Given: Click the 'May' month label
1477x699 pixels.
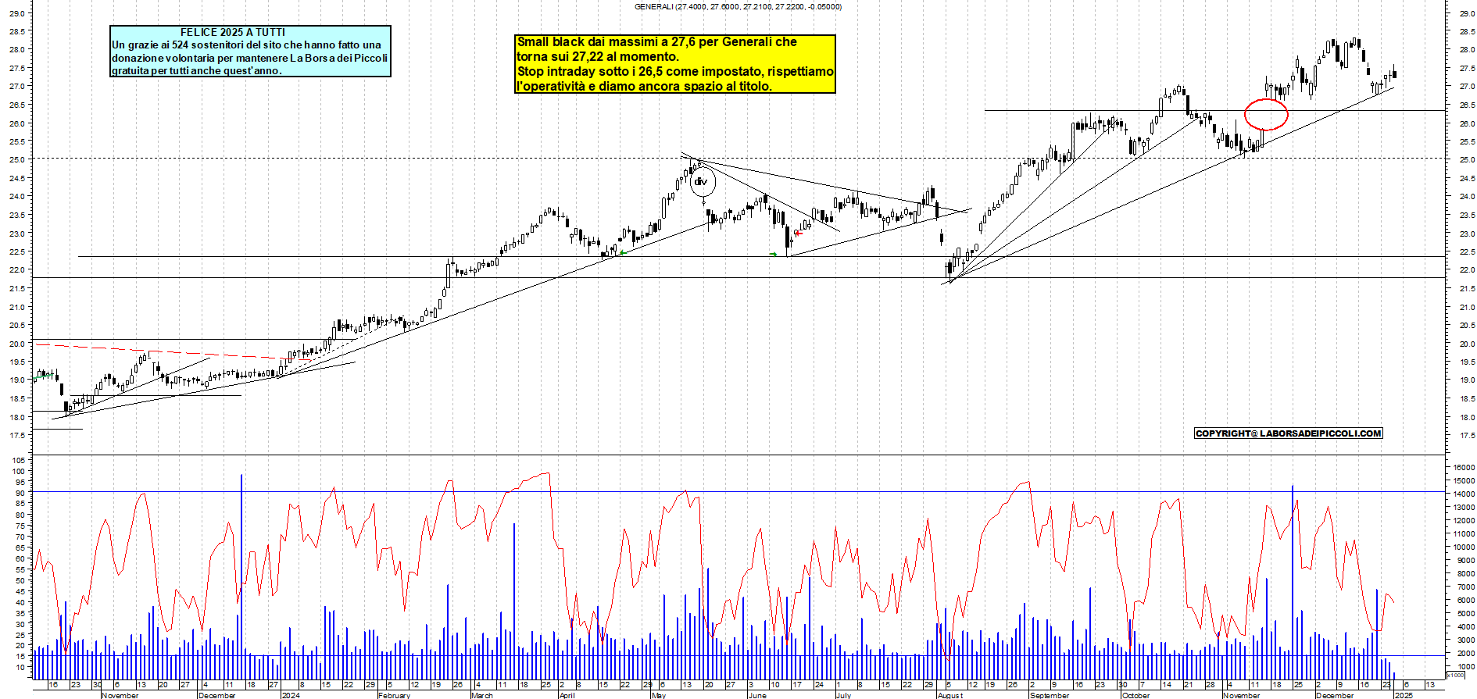Looking at the screenshot, I should 659,695.
